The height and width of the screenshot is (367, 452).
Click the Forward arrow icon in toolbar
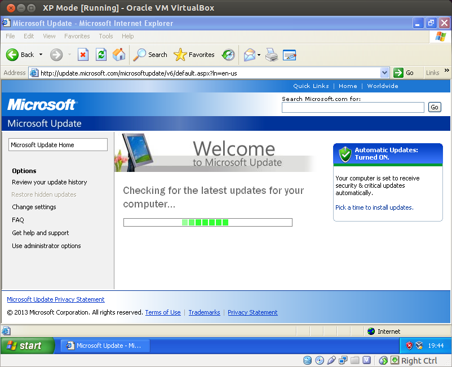tap(56, 55)
